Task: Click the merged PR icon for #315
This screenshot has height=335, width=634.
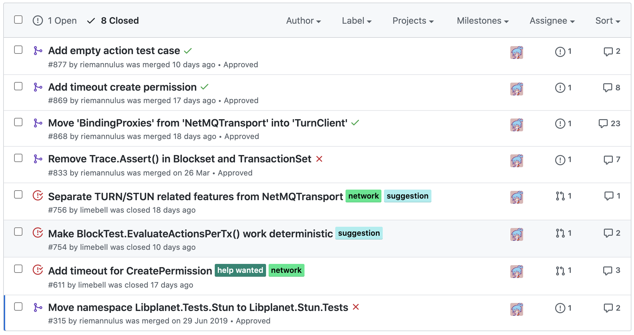Action: (x=38, y=307)
